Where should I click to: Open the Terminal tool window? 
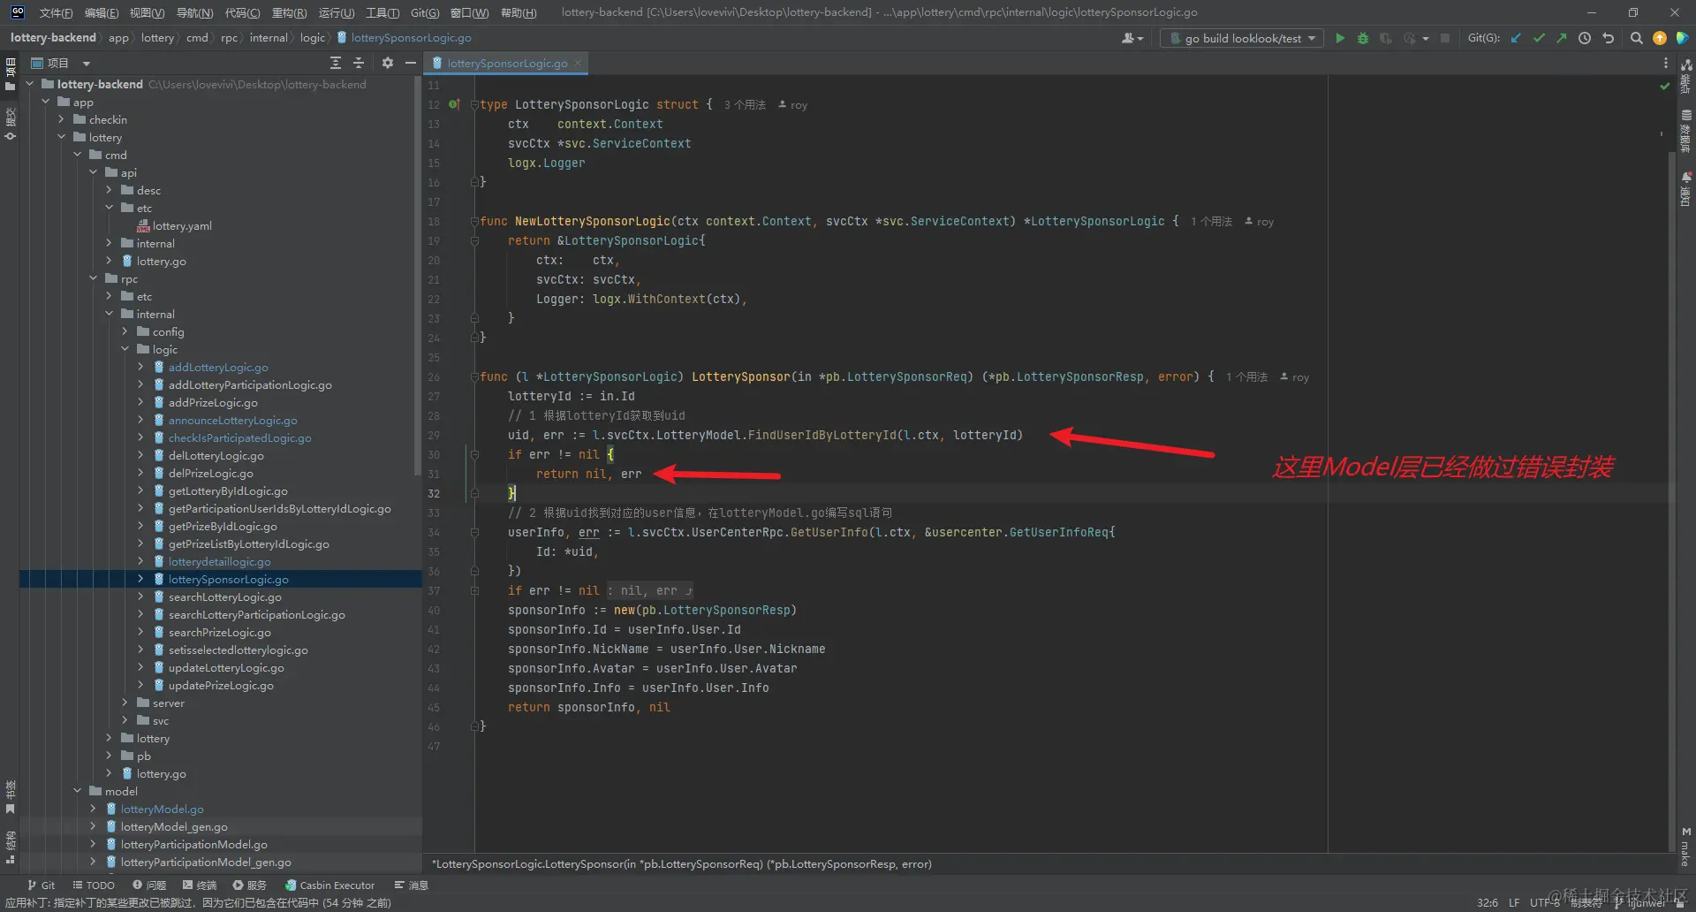coord(200,885)
